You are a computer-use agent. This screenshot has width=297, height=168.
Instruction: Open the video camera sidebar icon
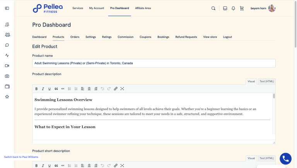(x=7, y=65)
